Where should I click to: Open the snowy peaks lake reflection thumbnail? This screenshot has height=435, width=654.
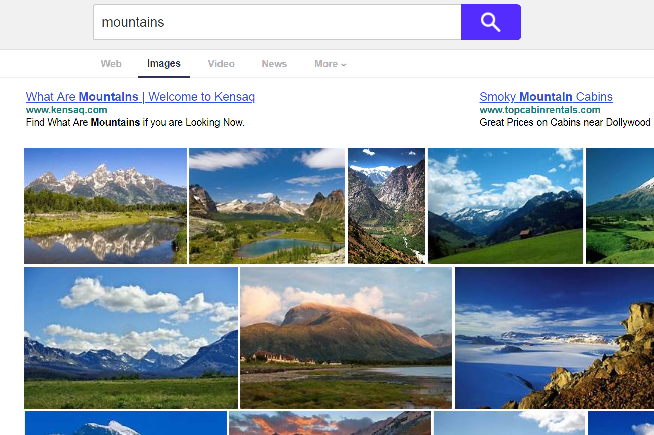click(x=105, y=206)
